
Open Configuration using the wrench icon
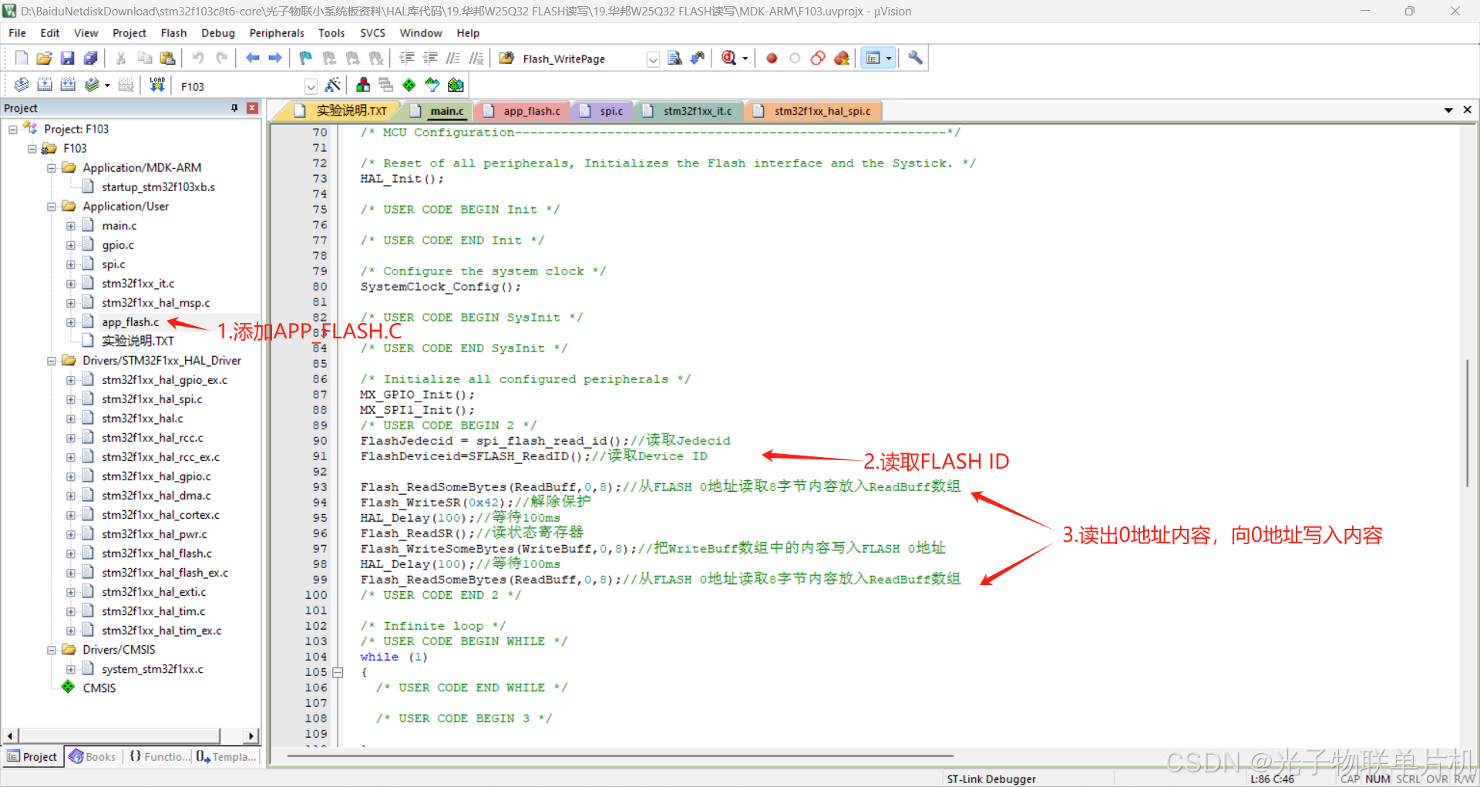click(915, 59)
